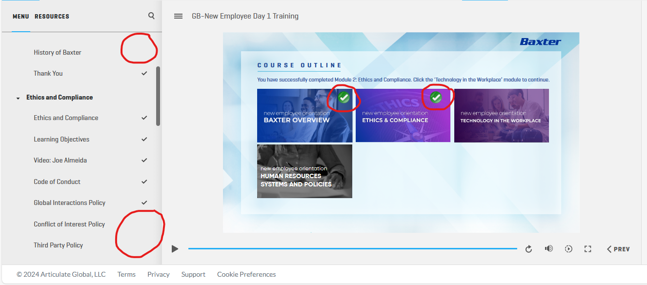Open the Learning Objectives slide

coord(61,139)
